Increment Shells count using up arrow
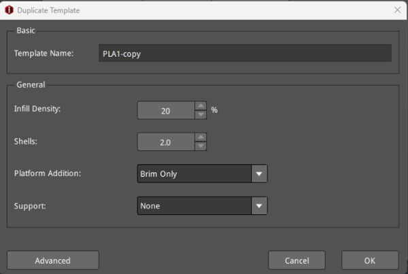The width and height of the screenshot is (408, 274). [200, 137]
